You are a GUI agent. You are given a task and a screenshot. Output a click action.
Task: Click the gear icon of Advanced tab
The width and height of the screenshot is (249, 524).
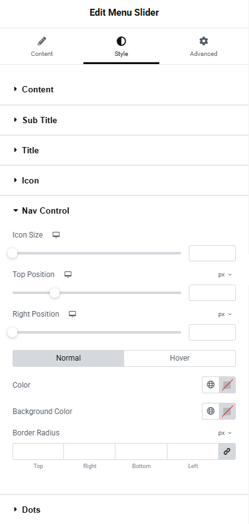204,41
